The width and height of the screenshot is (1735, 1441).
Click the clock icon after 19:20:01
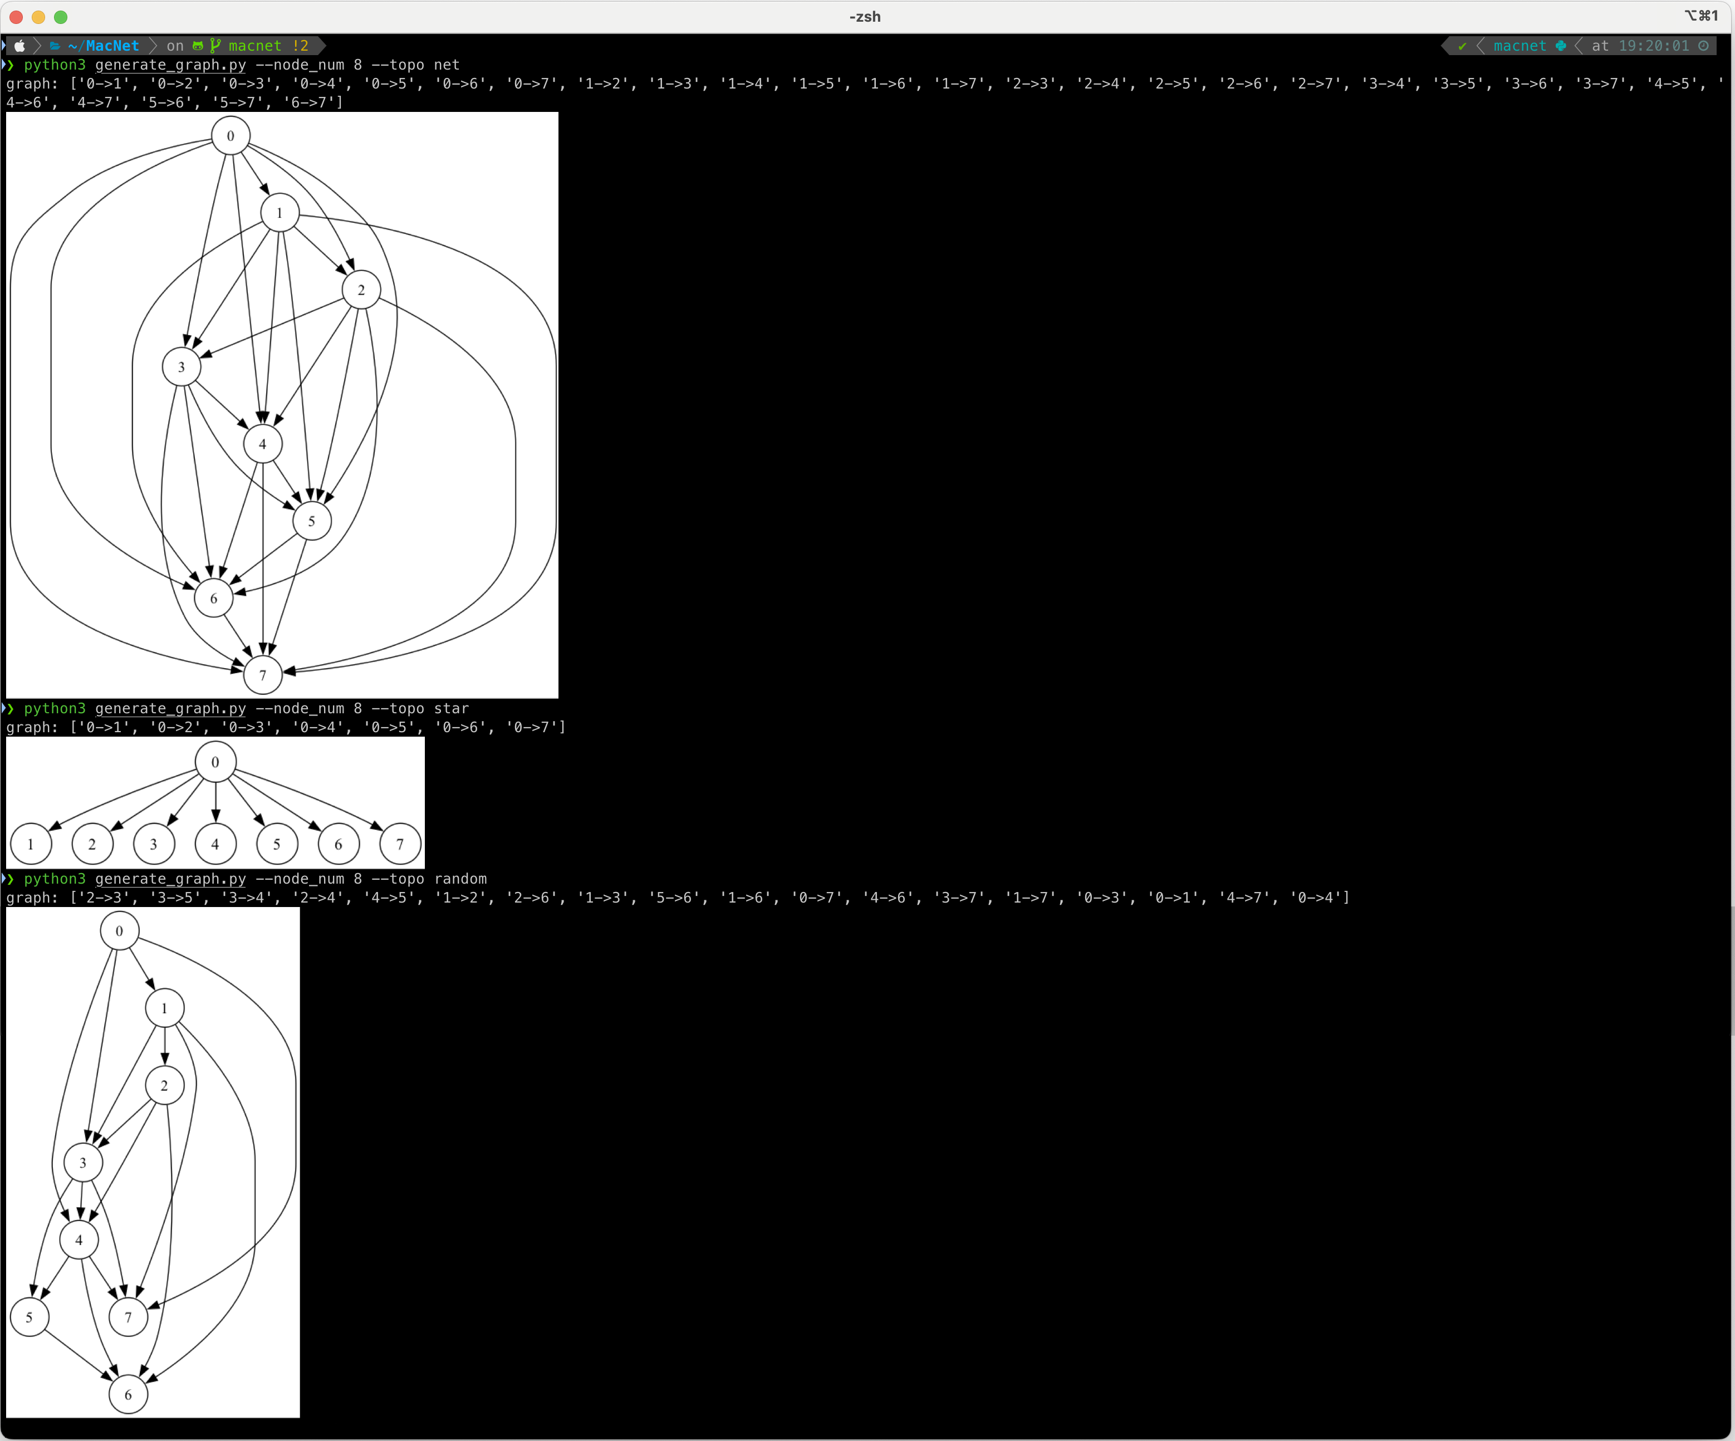(x=1704, y=46)
